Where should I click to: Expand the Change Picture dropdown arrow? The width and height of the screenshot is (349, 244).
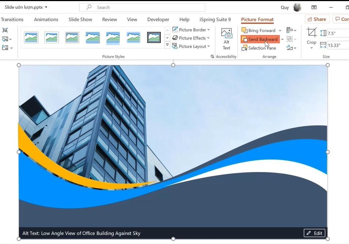pyautogui.click(x=11, y=39)
